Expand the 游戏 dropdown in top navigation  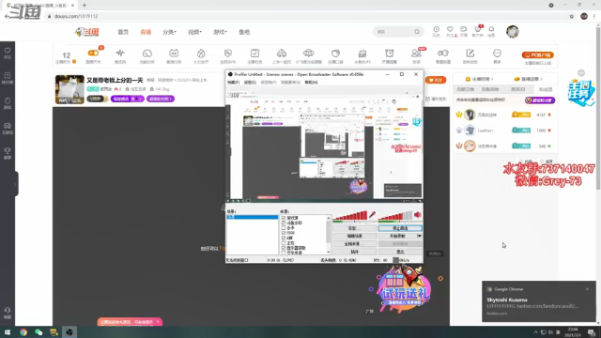220,32
